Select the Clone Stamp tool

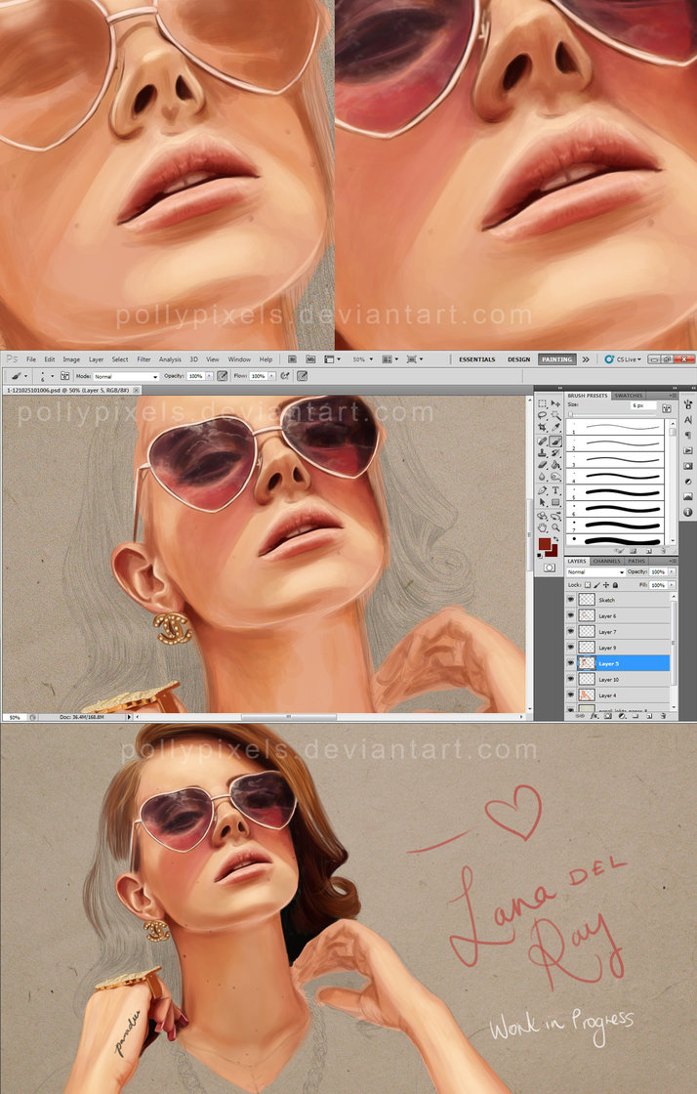[x=542, y=453]
